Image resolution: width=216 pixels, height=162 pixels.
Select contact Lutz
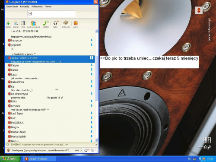pyautogui.click(x=13, y=118)
